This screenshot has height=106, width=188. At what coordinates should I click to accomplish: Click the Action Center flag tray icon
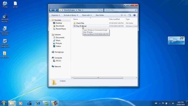coord(163,103)
